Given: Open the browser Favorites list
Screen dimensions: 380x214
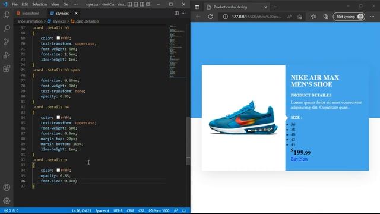Looking at the screenshot, I should point(313,17).
